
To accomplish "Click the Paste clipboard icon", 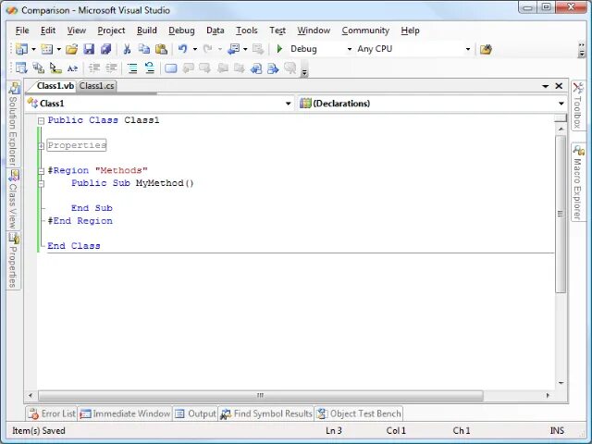I will 161,49.
